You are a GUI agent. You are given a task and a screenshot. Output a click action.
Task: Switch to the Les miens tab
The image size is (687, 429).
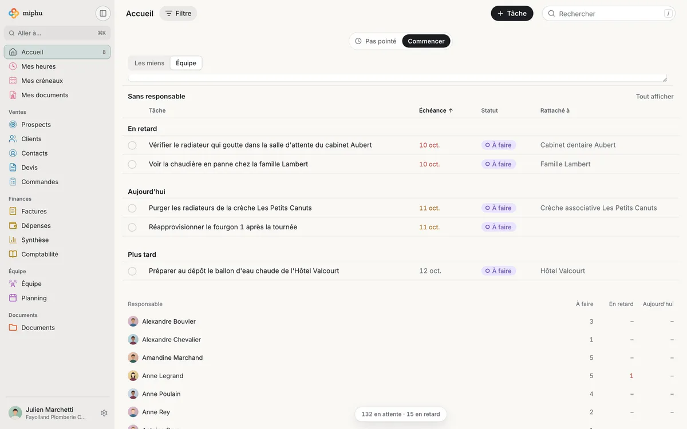149,63
